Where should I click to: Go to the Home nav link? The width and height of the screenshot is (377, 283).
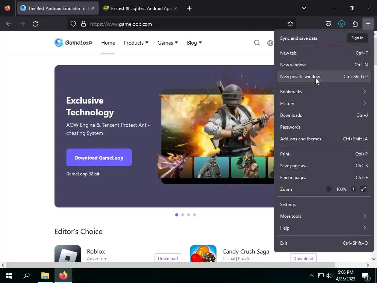[108, 43]
